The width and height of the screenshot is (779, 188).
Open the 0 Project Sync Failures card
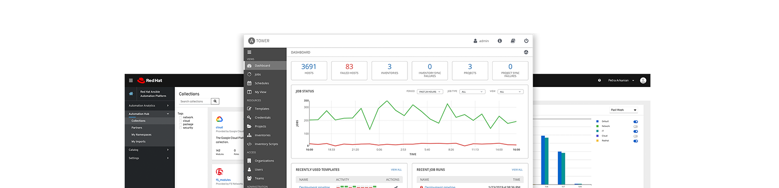(x=510, y=70)
